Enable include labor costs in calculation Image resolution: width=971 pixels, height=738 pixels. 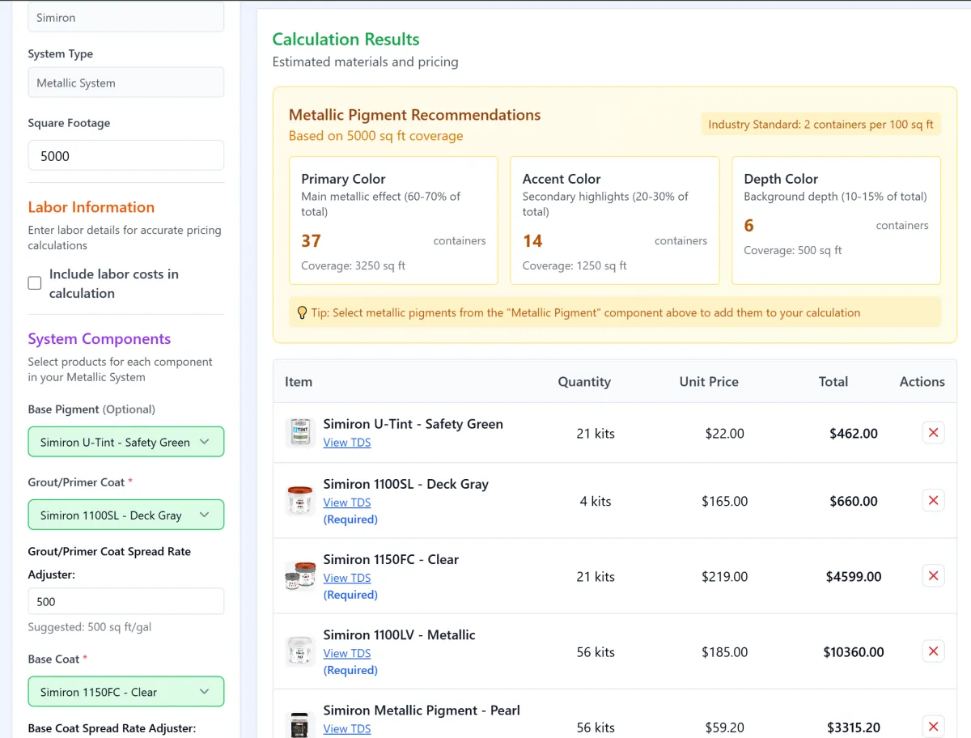[x=35, y=283]
